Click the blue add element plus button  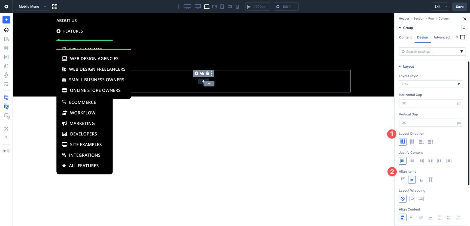tap(6, 20)
